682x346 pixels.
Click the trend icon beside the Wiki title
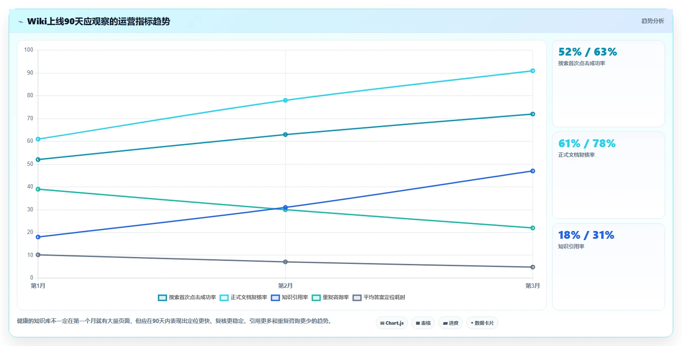tap(21, 22)
